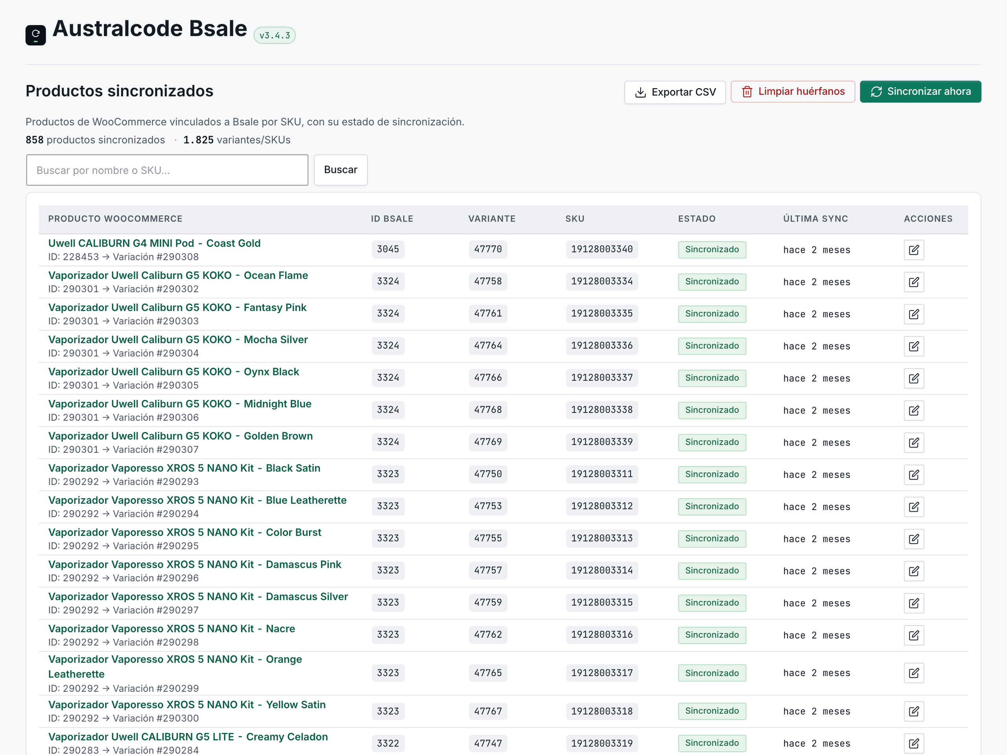This screenshot has width=1007, height=755.
Task: Click variant 47750 in Black Satin row
Action: (488, 474)
